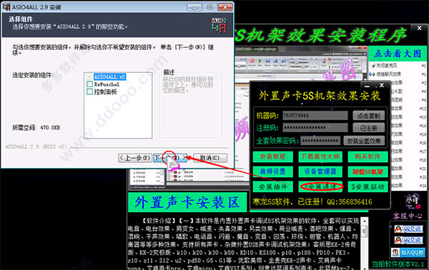Open 音频设置 audio settings

tap(273, 171)
